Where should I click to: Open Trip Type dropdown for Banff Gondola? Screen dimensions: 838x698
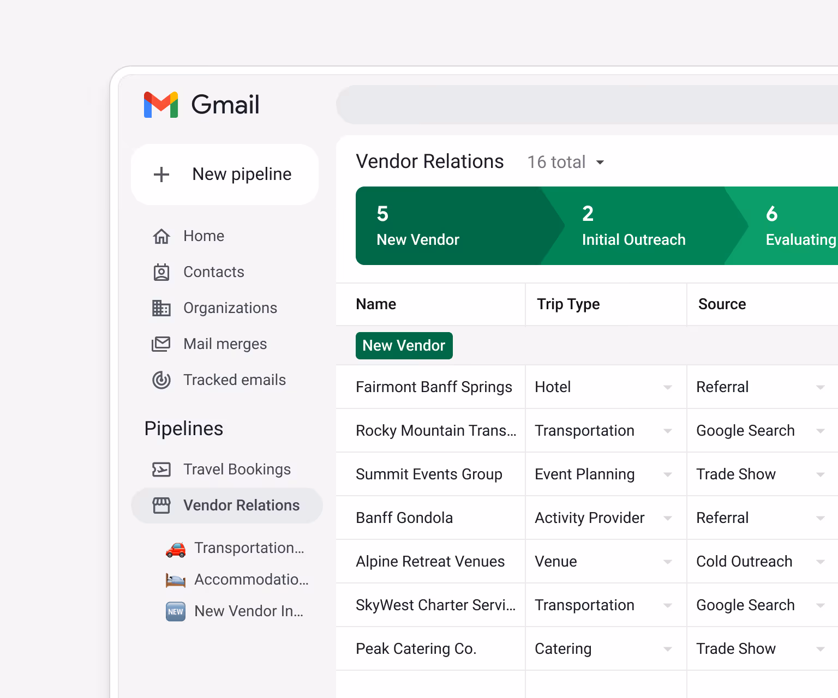click(x=668, y=518)
